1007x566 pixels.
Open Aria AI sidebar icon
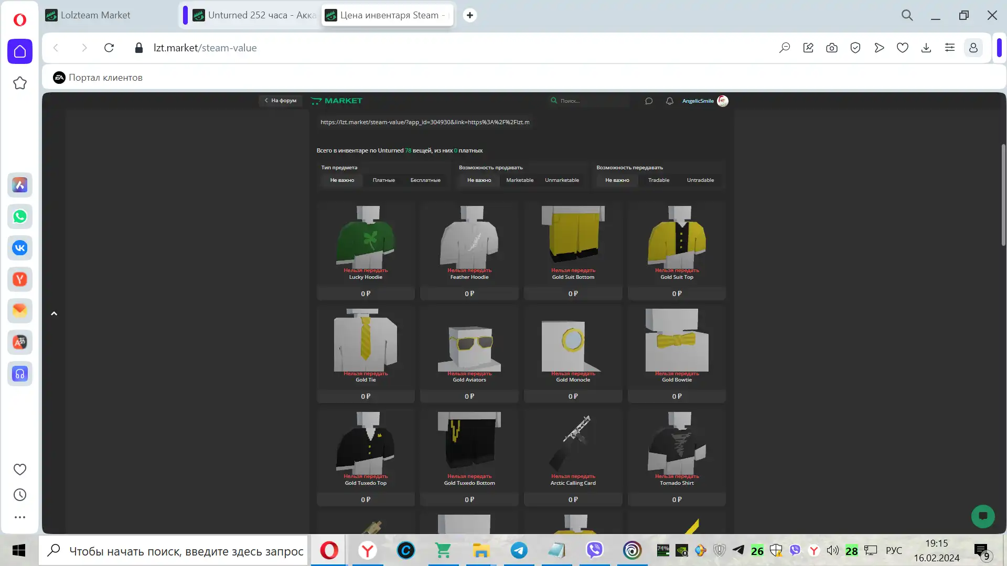[x=20, y=185]
